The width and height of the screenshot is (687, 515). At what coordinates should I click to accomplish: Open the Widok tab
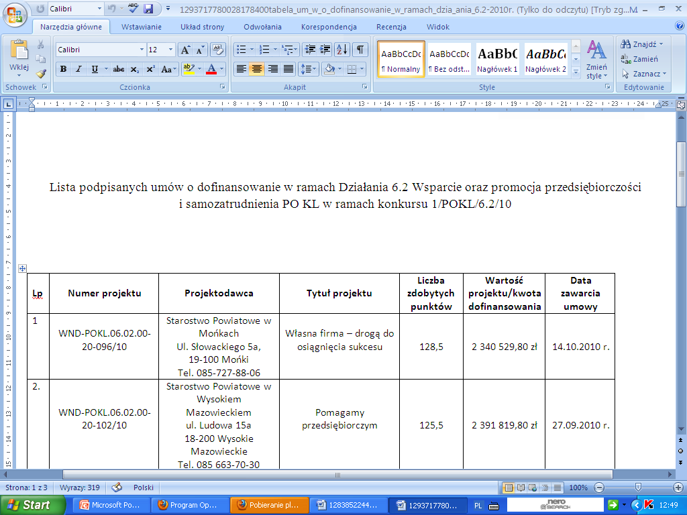(x=438, y=27)
